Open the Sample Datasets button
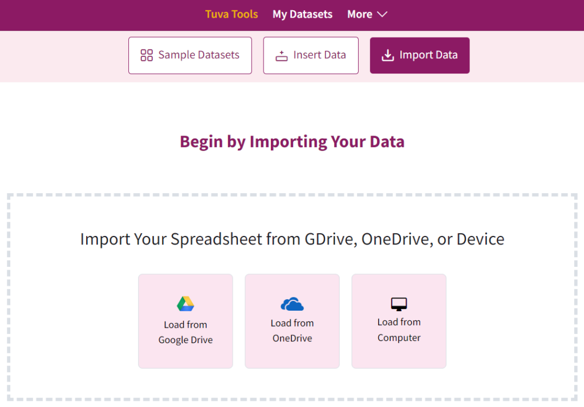Viewport: 584px width, 407px height. pyautogui.click(x=190, y=55)
